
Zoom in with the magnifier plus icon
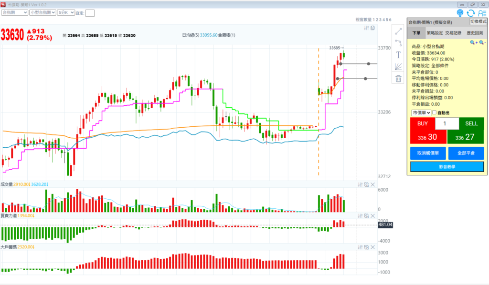(x=473, y=42)
